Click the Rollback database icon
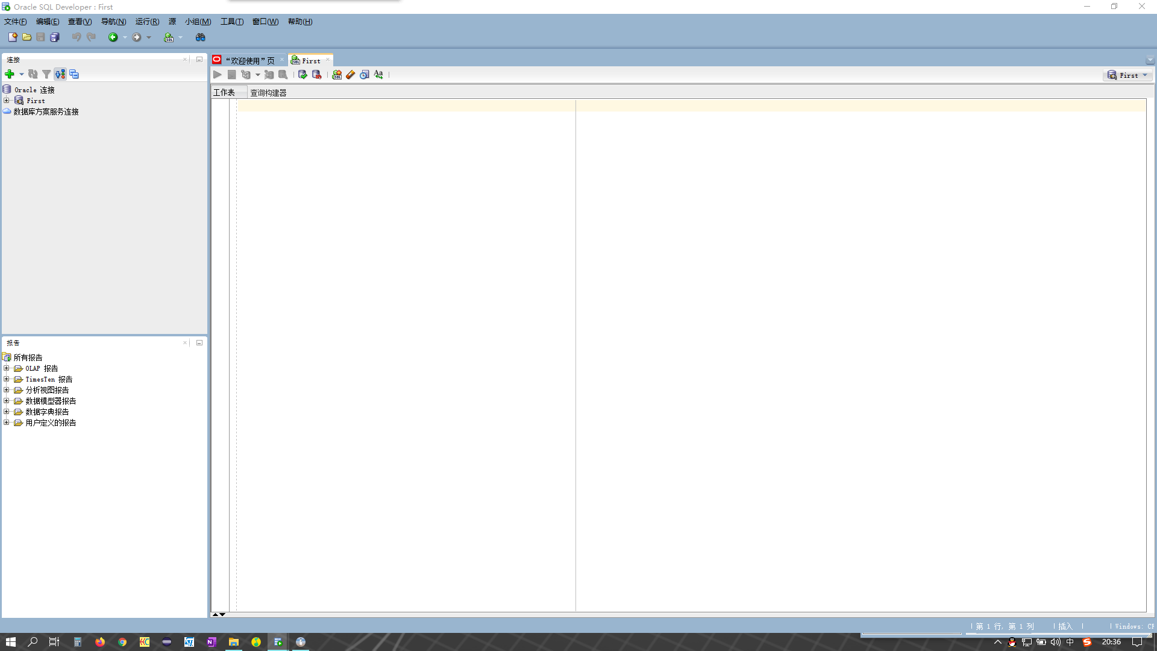 point(316,75)
